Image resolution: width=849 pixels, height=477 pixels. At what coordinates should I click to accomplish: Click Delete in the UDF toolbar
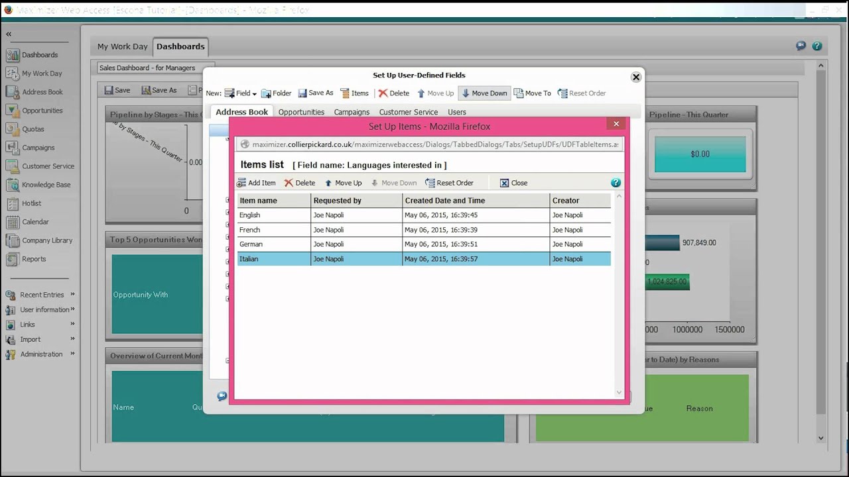click(x=394, y=93)
